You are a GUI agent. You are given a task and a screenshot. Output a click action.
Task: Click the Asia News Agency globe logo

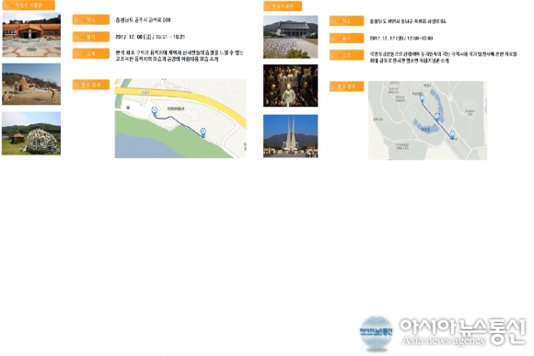(x=376, y=333)
